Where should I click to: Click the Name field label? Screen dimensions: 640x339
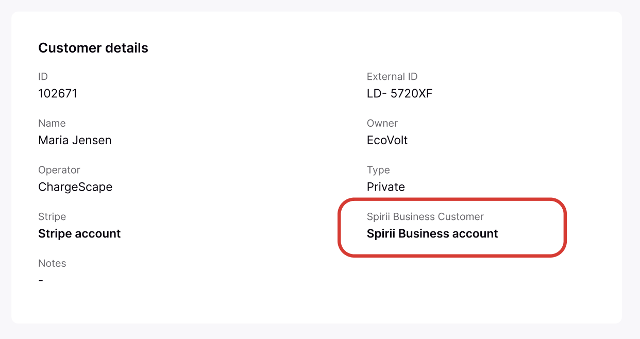tap(52, 124)
